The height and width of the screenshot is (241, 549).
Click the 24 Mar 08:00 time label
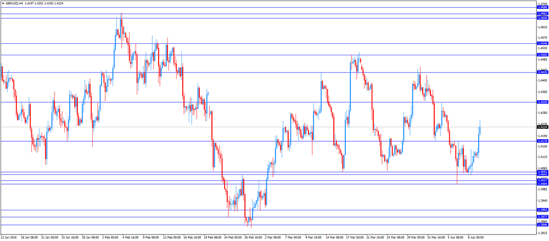[395, 237]
